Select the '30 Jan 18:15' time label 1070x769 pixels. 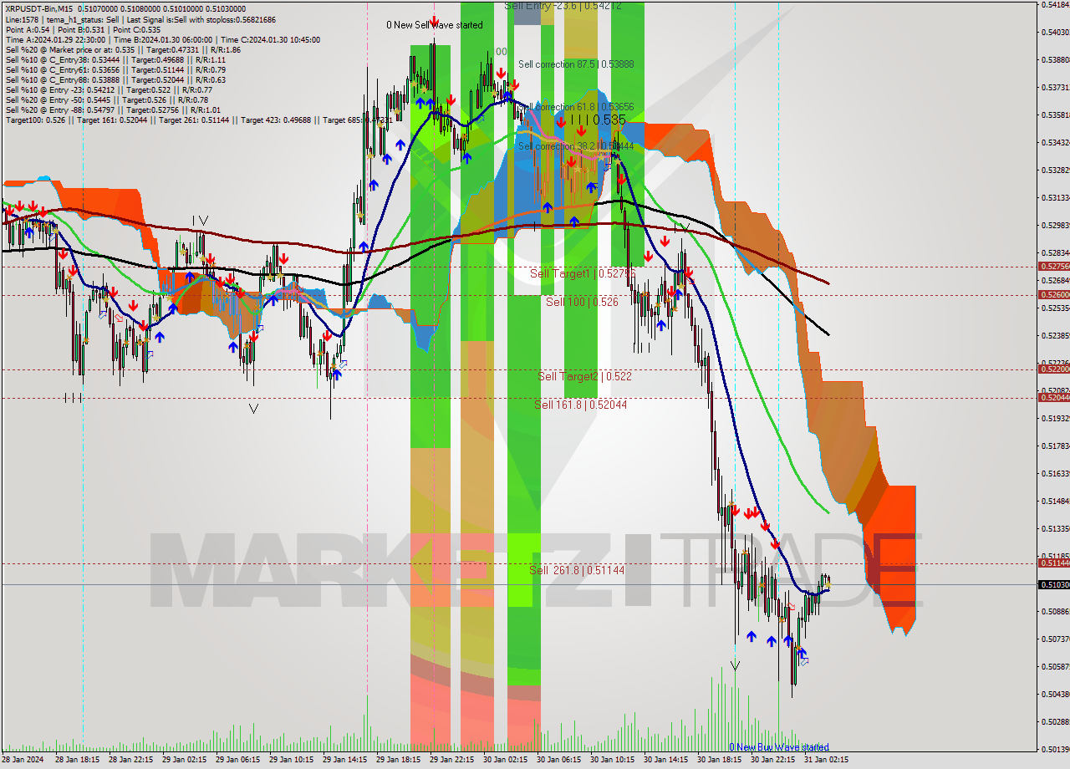719,761
